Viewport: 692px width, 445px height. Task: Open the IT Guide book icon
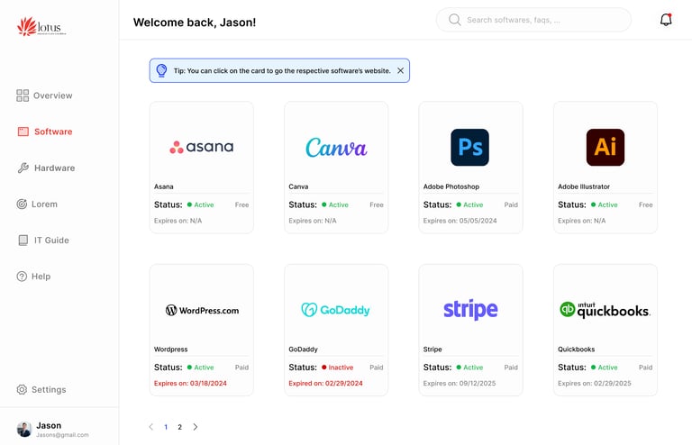(23, 240)
